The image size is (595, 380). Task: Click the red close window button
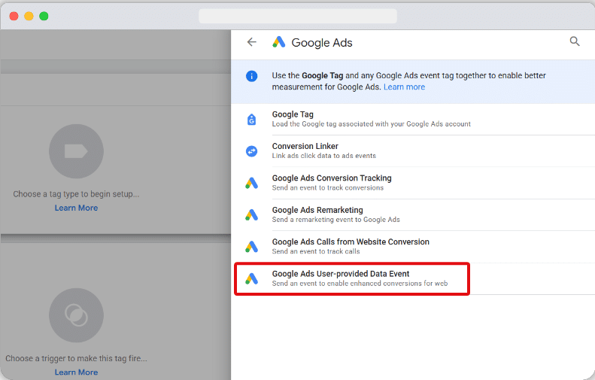[14, 16]
